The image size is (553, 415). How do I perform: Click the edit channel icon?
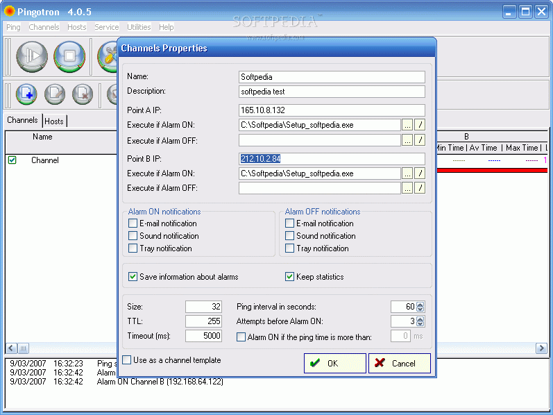(55, 94)
